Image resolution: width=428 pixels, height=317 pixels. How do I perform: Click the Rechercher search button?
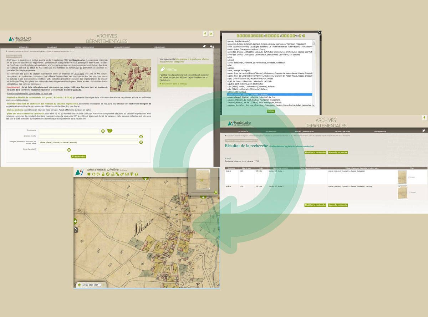[x=78, y=157]
